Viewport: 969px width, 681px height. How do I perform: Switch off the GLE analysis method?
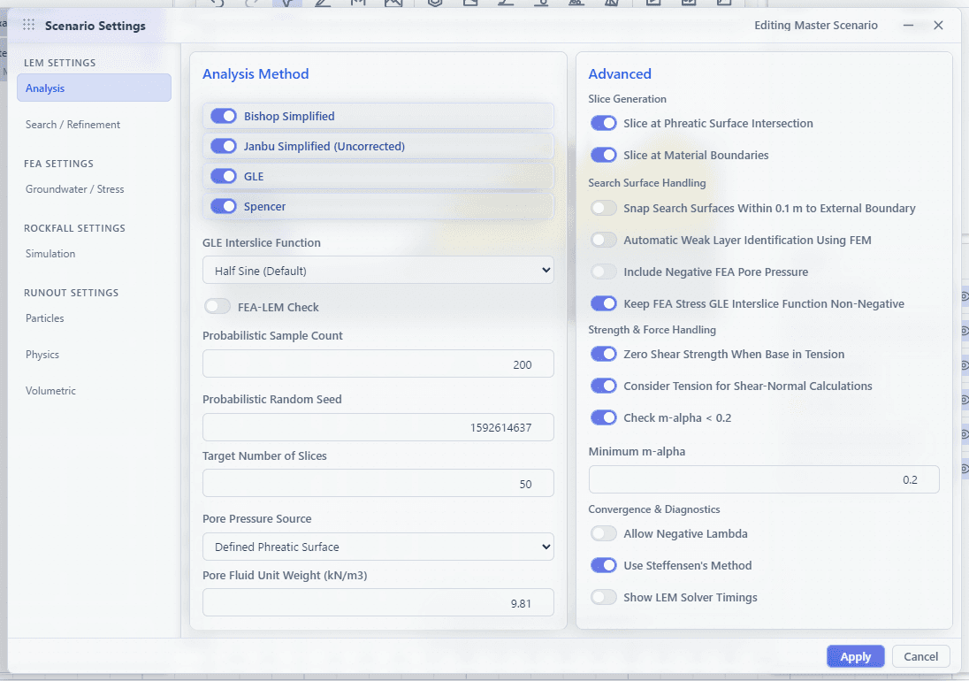[x=224, y=176]
